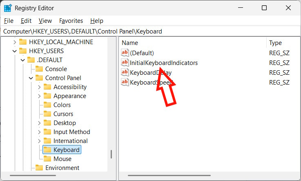
Task: Click the HKEY_LOCAL_MACHINE folder icon
Action: coord(23,42)
